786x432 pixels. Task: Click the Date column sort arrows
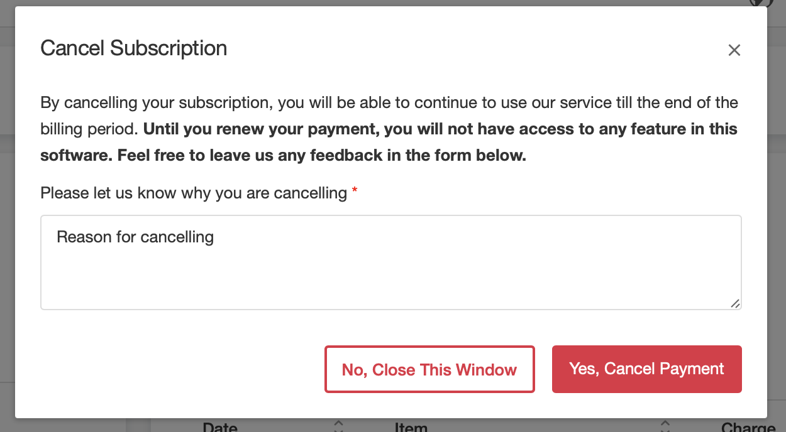coord(338,426)
